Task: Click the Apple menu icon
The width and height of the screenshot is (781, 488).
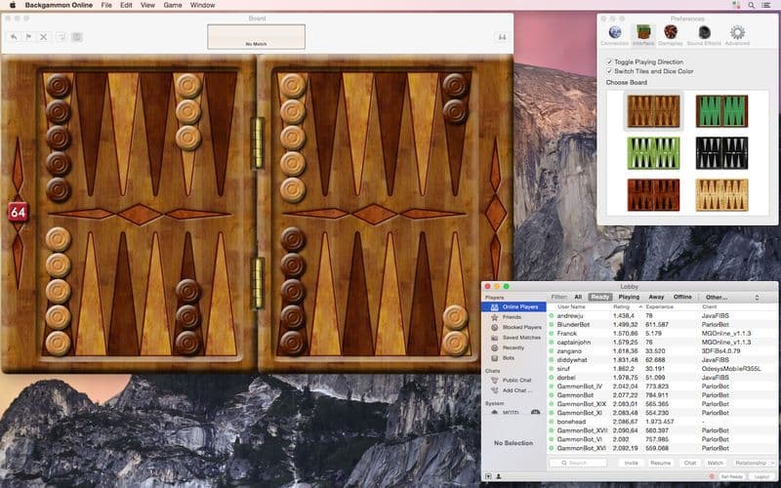Action: (13, 5)
